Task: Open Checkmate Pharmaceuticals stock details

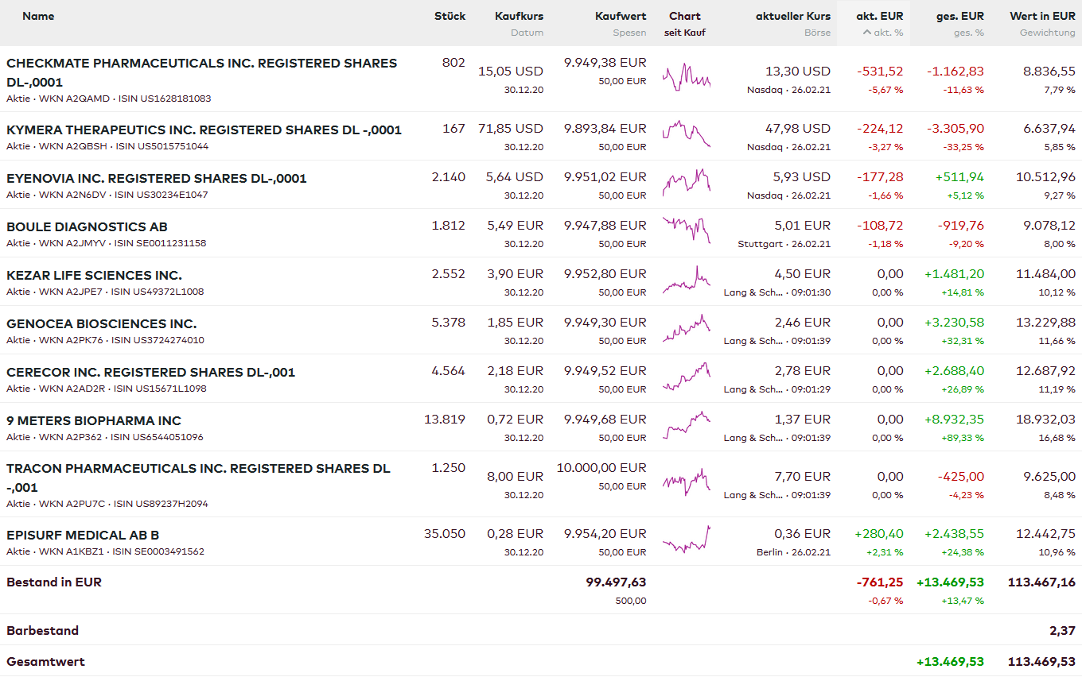Action: (x=201, y=72)
